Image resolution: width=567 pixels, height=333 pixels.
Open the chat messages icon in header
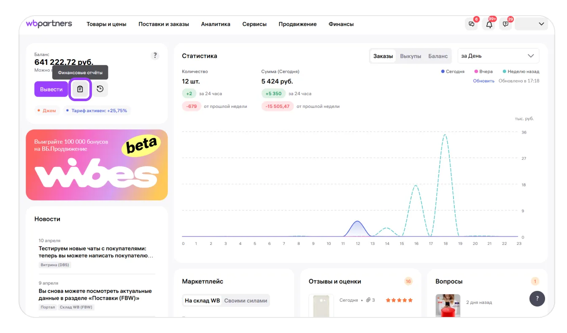coord(471,24)
